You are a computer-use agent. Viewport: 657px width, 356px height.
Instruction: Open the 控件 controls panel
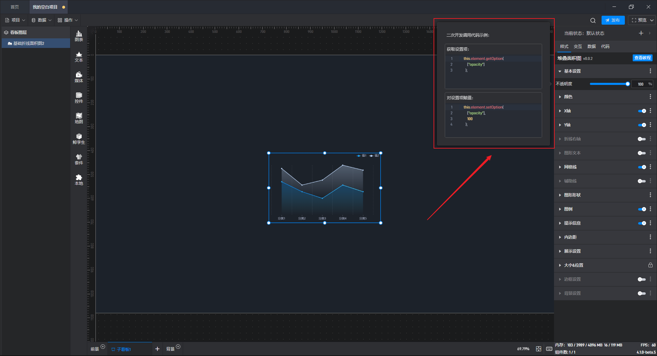coord(79,98)
